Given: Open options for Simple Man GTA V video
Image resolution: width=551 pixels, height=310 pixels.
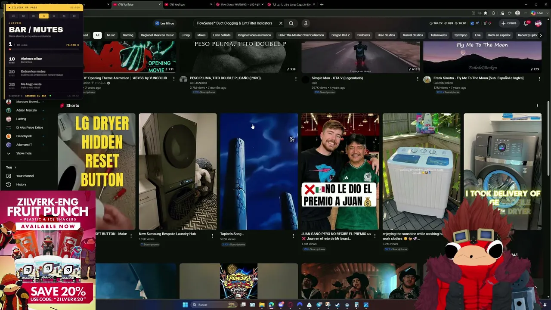Looking at the screenshot, I should click(x=418, y=79).
